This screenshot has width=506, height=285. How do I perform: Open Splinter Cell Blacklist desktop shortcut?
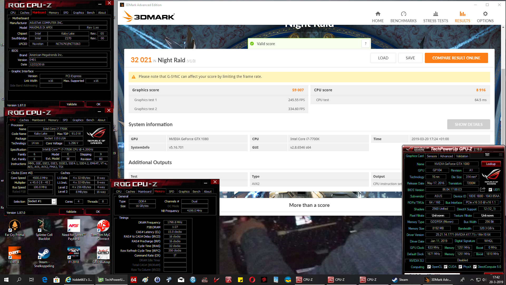tap(44, 230)
